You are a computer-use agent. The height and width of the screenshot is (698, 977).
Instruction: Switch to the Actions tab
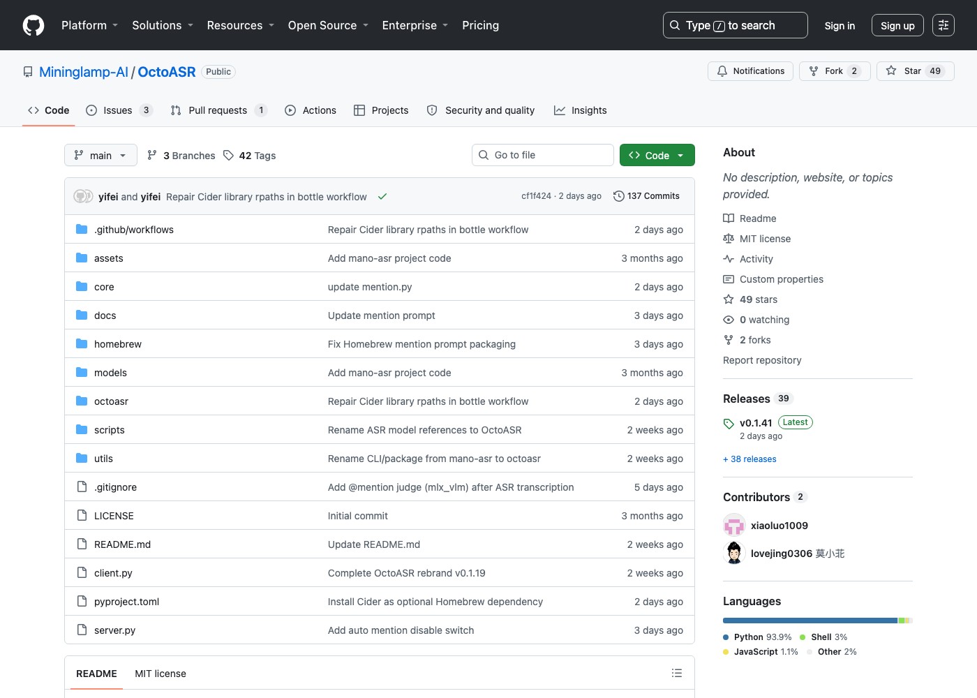(x=311, y=110)
